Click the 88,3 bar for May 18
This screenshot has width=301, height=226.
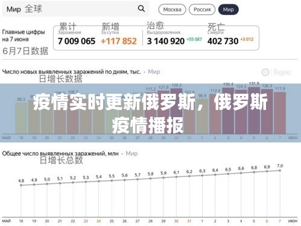[x=21, y=118]
